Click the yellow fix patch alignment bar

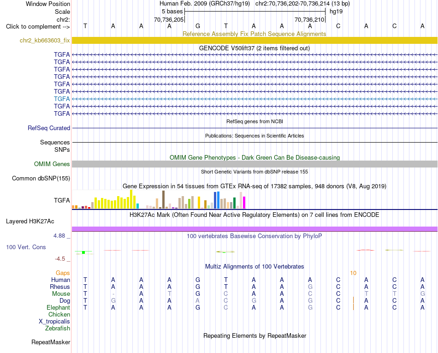(255, 40)
